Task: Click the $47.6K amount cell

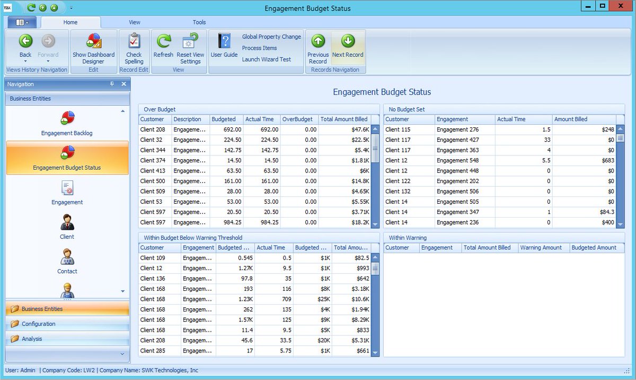Action: [344, 129]
